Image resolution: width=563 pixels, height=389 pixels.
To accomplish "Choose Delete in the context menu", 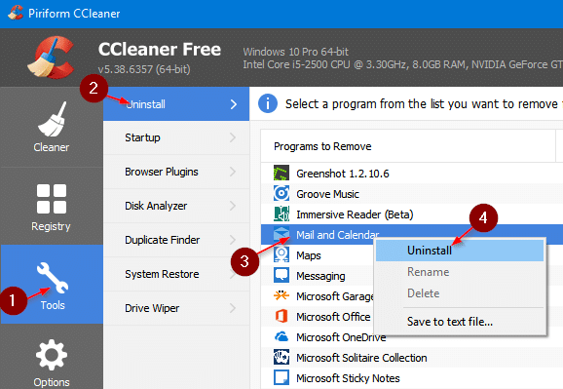I will [x=460, y=293].
